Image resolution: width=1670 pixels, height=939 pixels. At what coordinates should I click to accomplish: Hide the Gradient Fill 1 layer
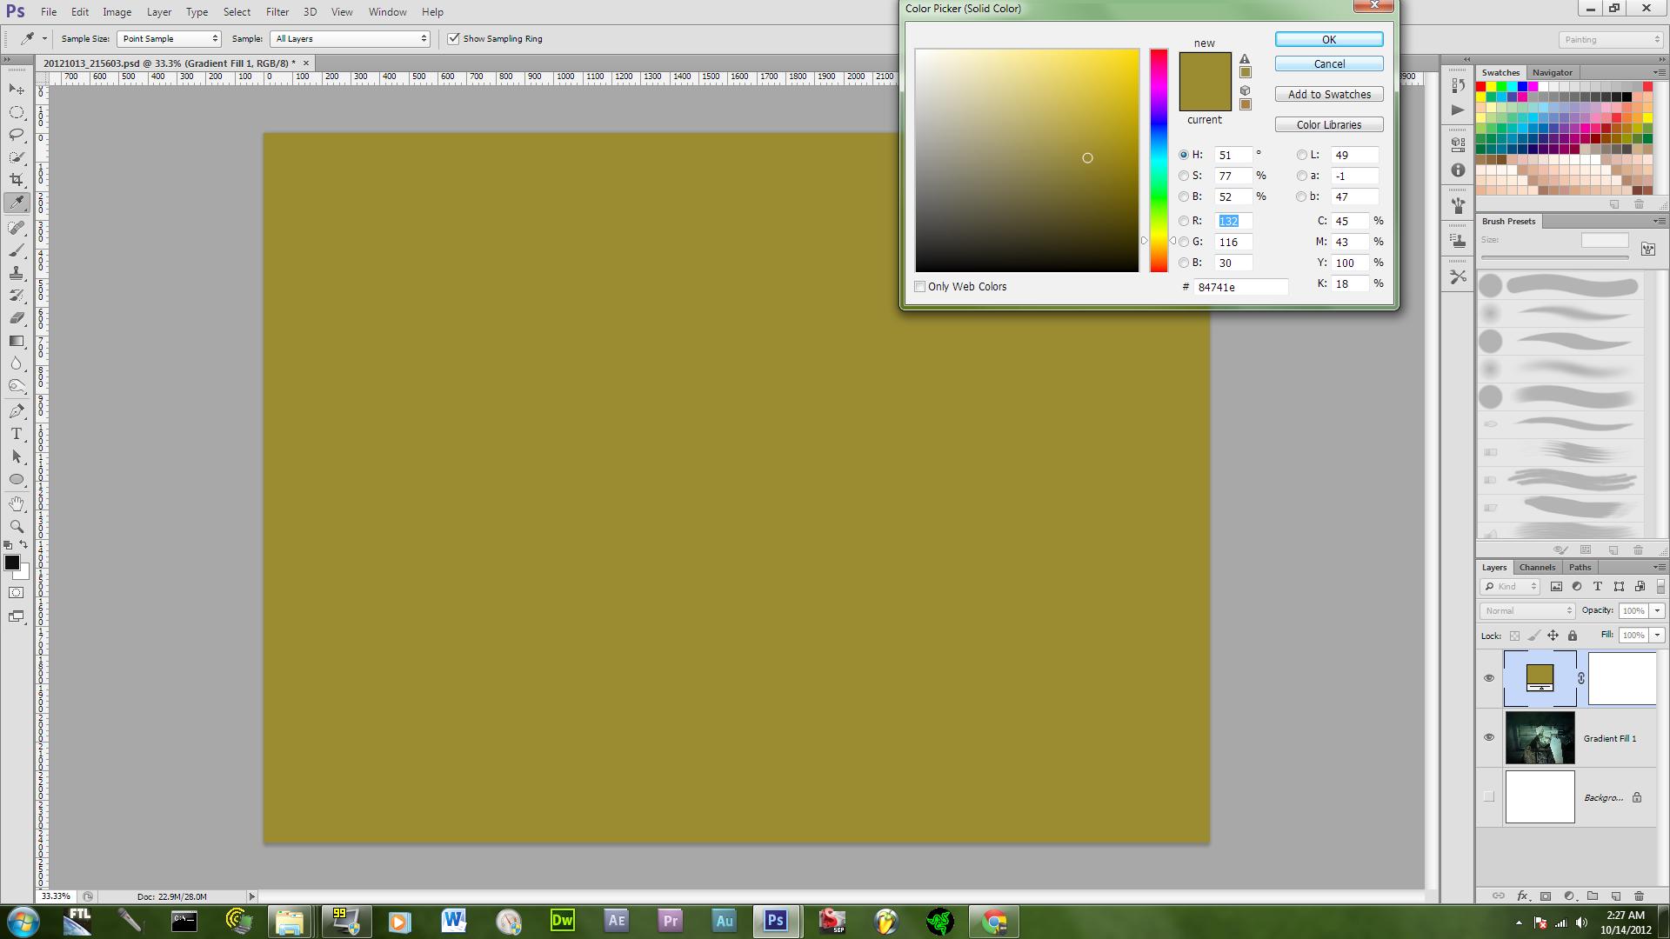pyautogui.click(x=1488, y=737)
